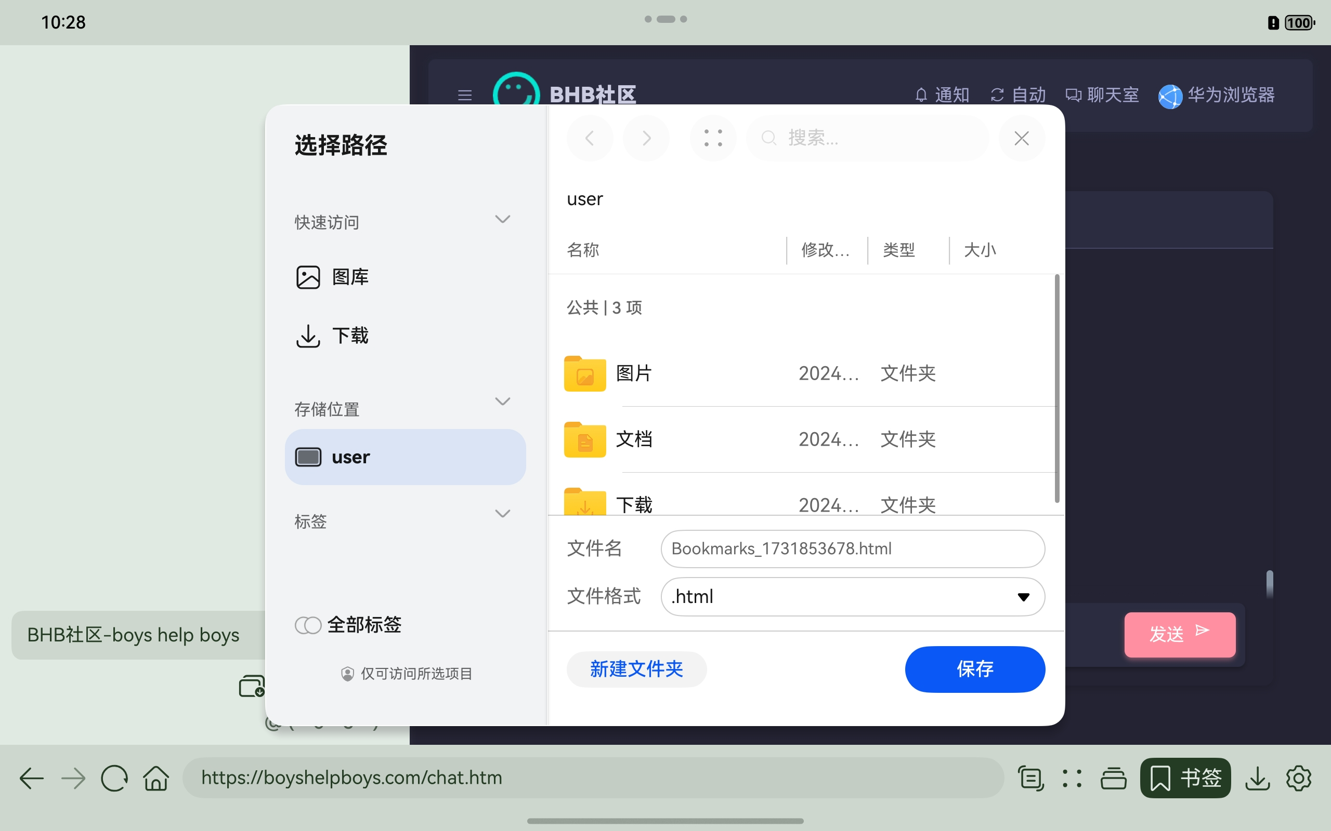Click 新建文件夹 button
This screenshot has width=1331, height=831.
636,669
